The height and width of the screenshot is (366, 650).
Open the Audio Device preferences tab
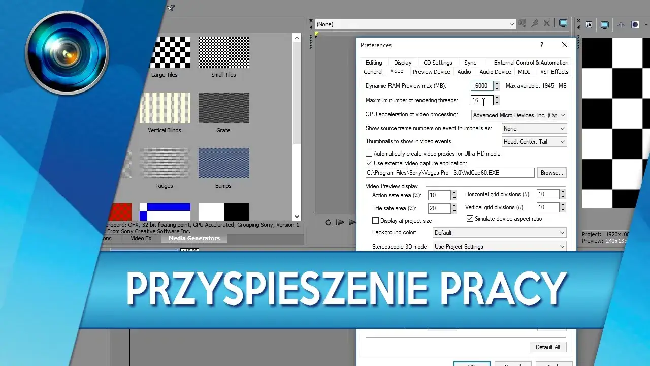click(x=495, y=72)
